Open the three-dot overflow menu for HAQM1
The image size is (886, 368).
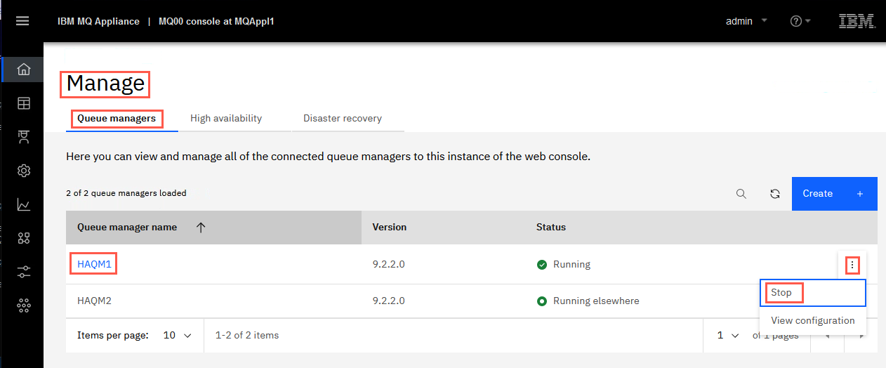(852, 265)
